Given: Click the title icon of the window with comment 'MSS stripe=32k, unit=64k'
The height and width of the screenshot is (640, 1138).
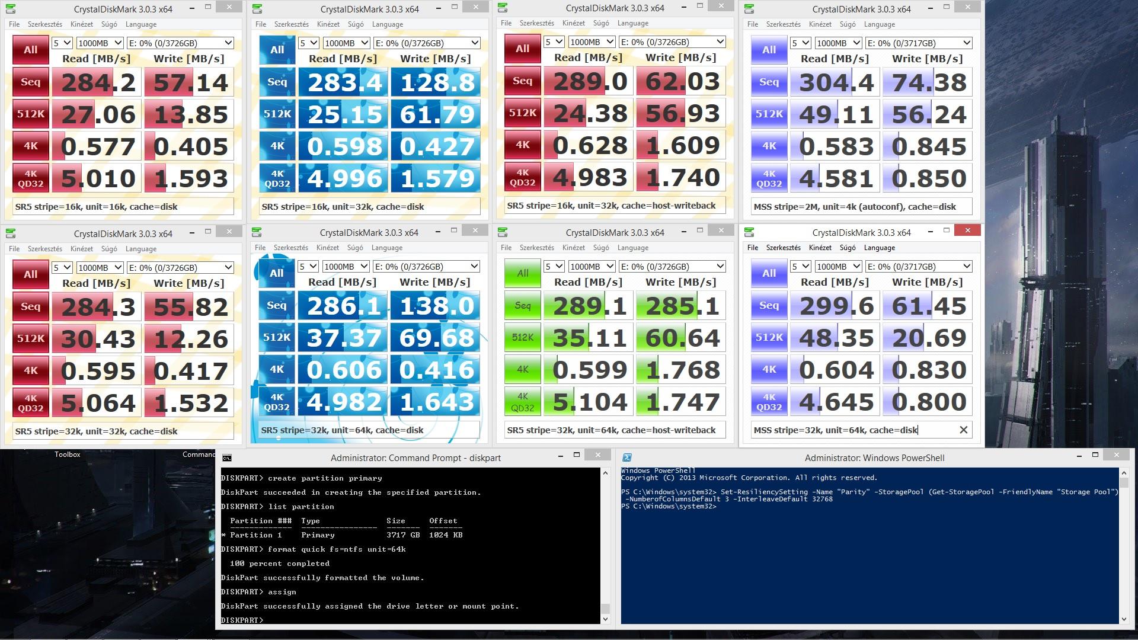Looking at the screenshot, I should [x=749, y=232].
